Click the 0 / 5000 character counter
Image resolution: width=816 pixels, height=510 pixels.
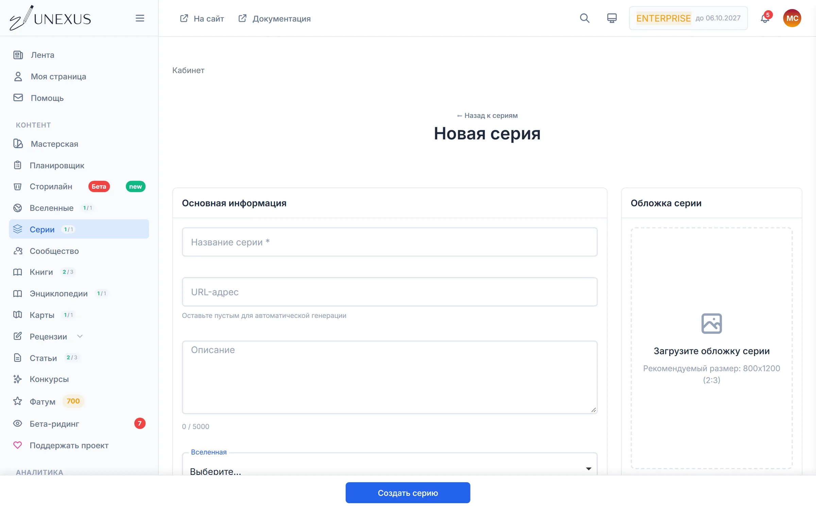195,426
